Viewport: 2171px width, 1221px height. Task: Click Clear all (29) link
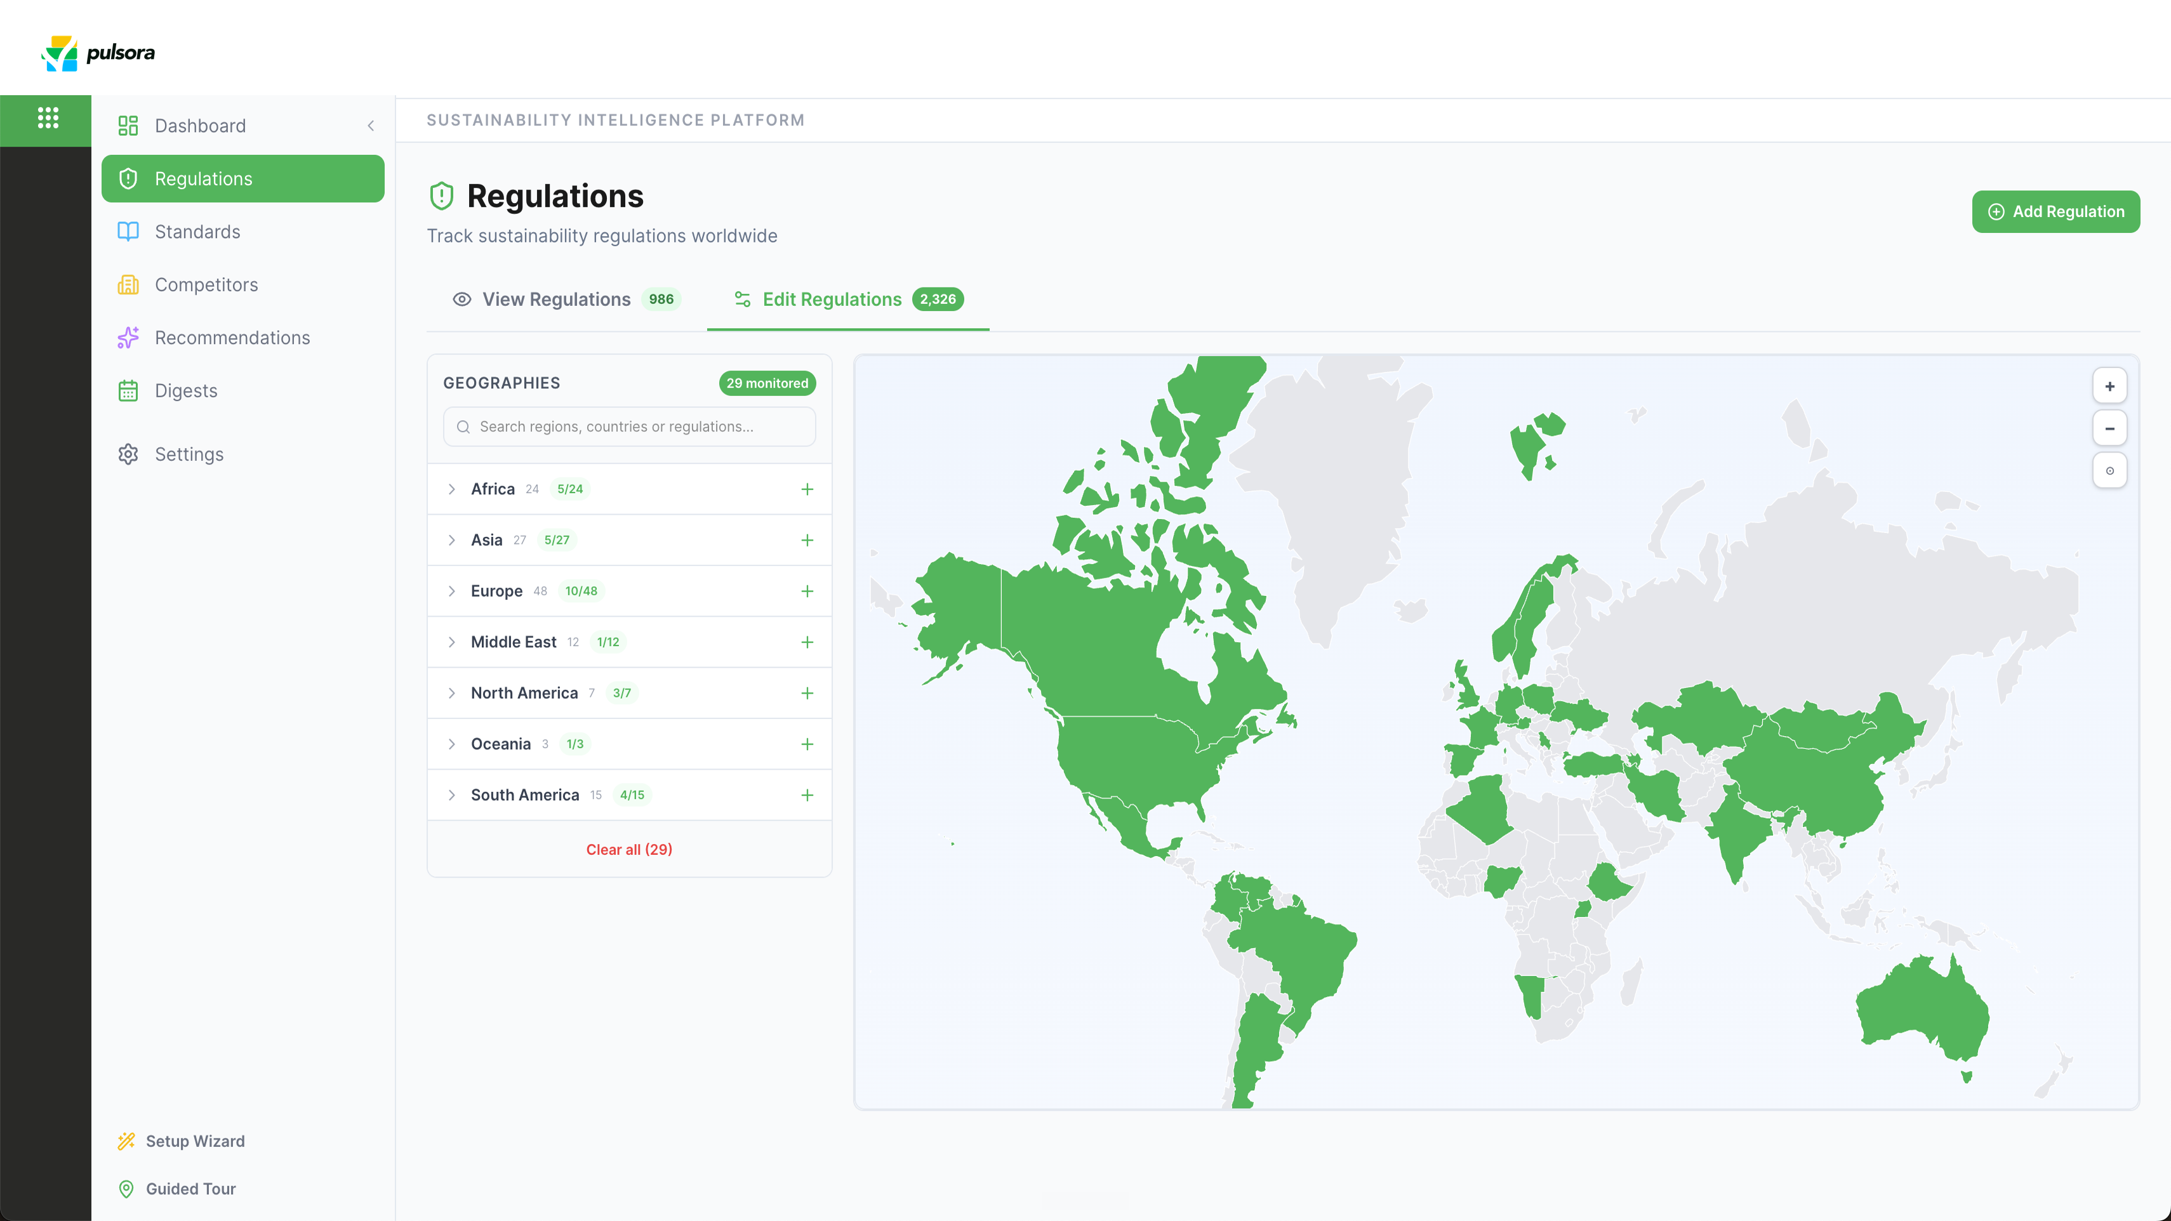click(628, 849)
